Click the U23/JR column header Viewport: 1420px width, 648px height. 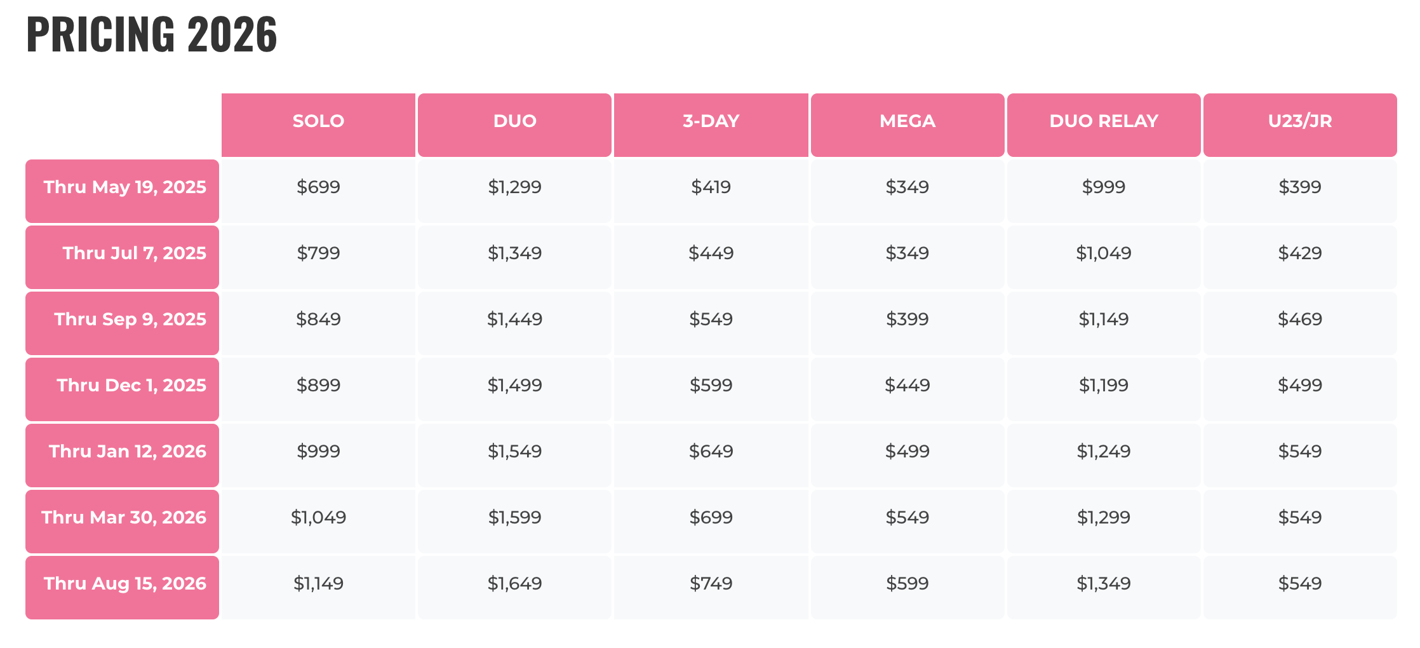(1299, 121)
